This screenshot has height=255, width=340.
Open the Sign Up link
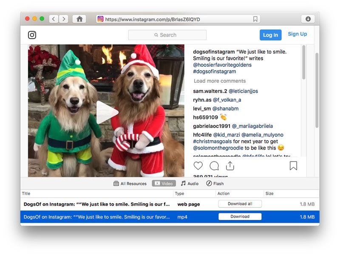(x=297, y=34)
